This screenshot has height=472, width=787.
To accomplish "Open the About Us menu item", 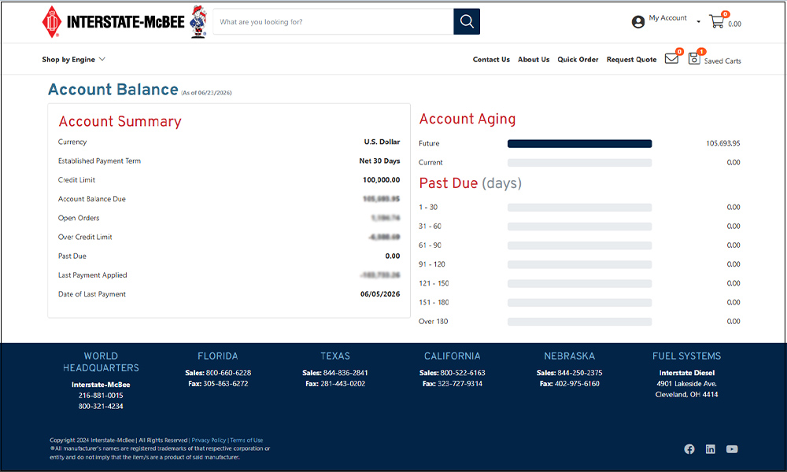I will pyautogui.click(x=534, y=59).
